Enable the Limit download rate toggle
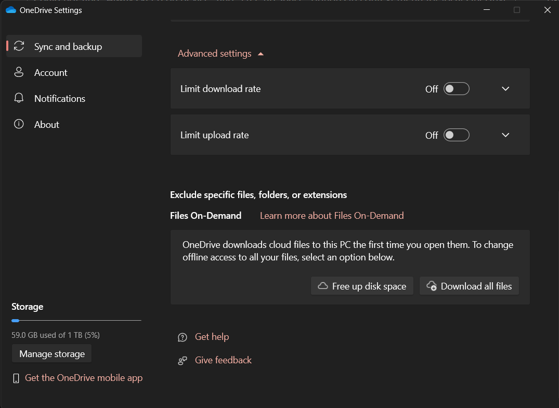The image size is (559, 408). pyautogui.click(x=456, y=88)
